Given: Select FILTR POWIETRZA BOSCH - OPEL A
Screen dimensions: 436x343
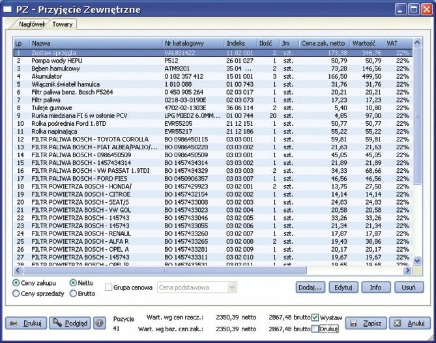Looking at the screenshot, I should click(x=212, y=249).
